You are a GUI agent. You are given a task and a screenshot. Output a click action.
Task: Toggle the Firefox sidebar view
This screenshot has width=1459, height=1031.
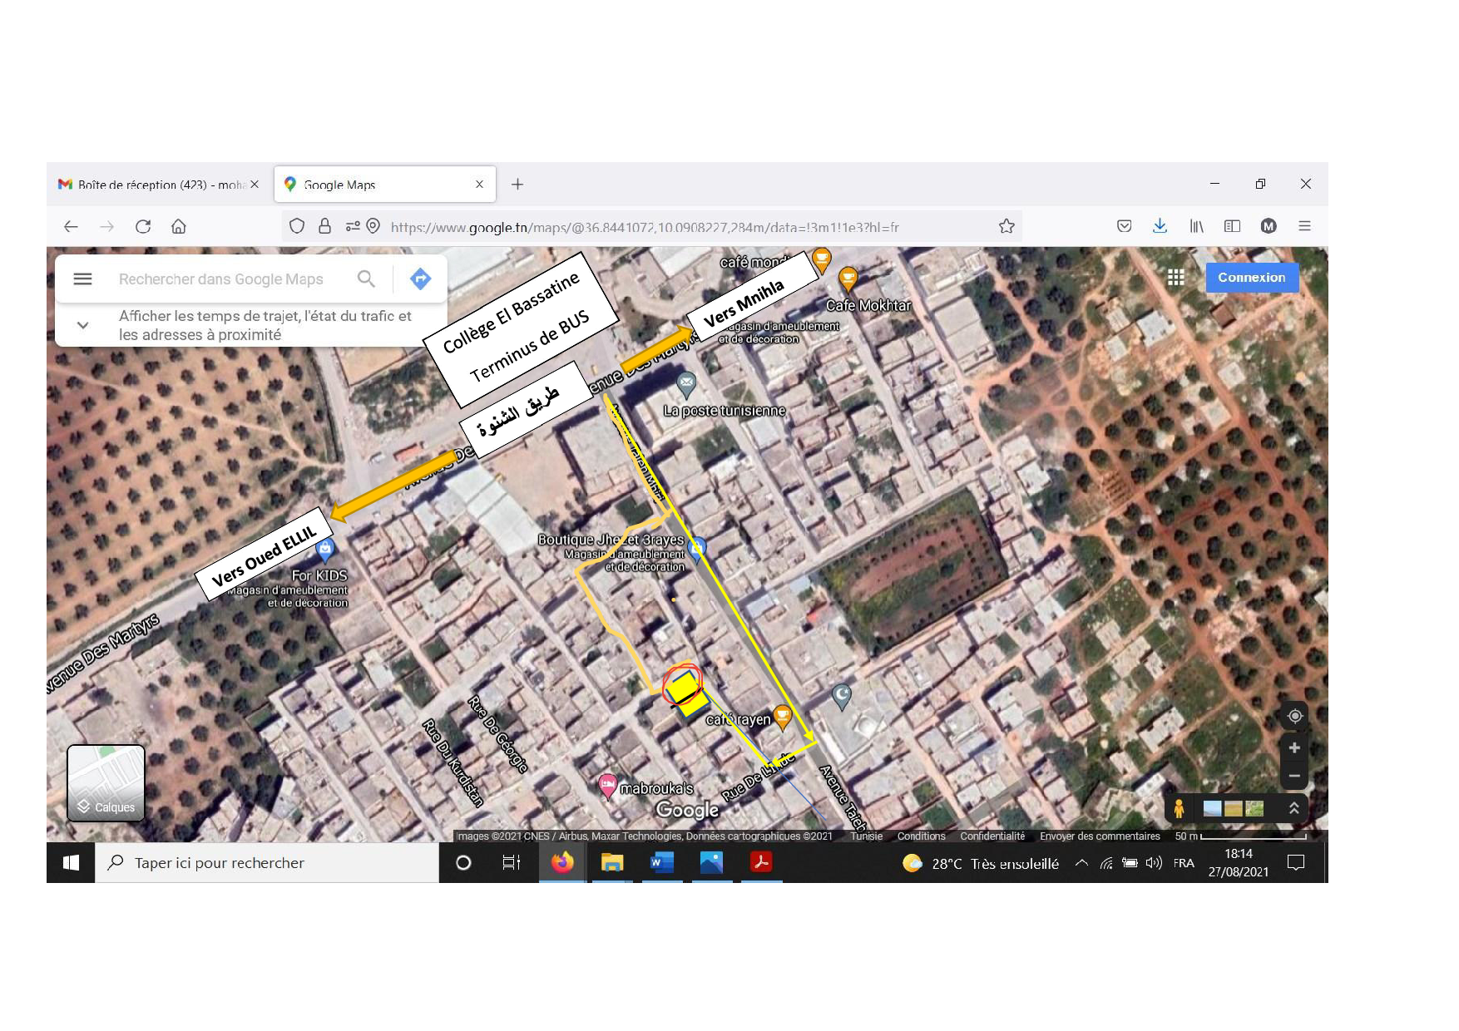point(1232,226)
